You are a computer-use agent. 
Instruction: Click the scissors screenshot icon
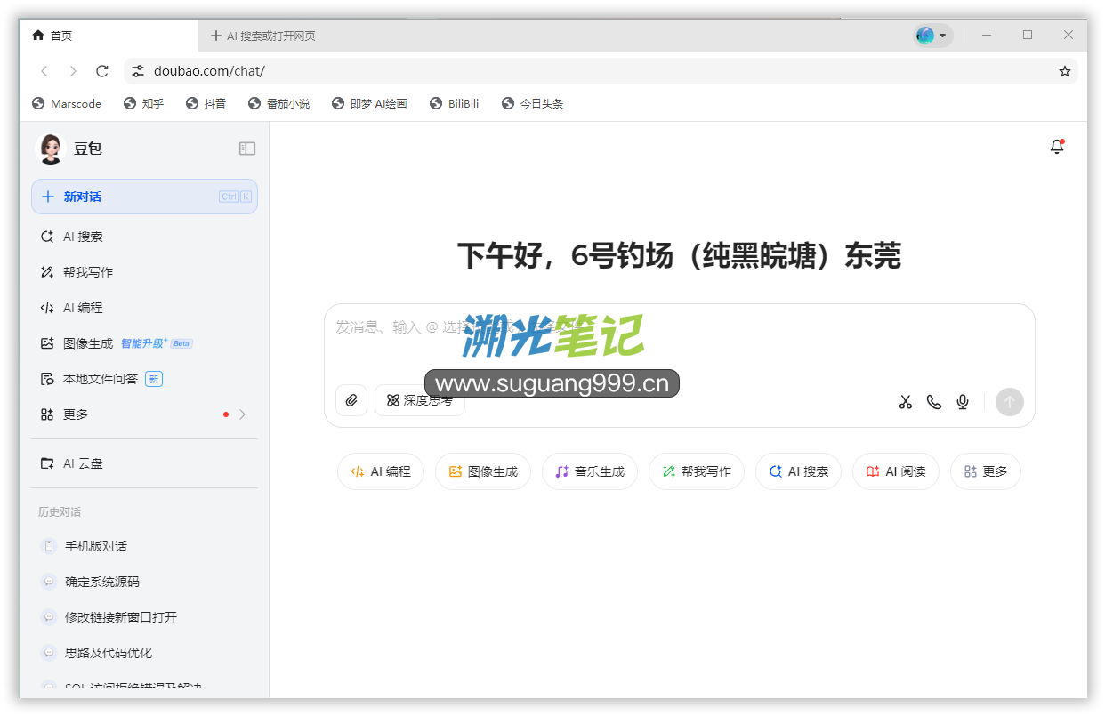pyautogui.click(x=906, y=402)
